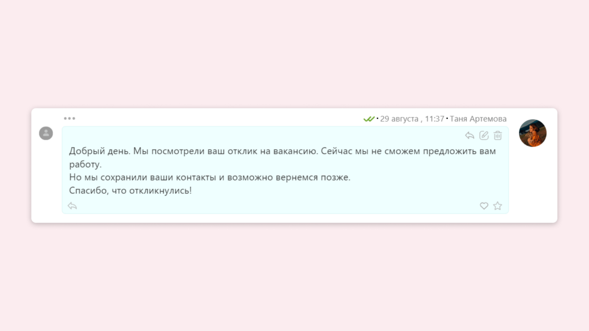Open the three-dots message options menu
This screenshot has height=331, width=589.
70,118
